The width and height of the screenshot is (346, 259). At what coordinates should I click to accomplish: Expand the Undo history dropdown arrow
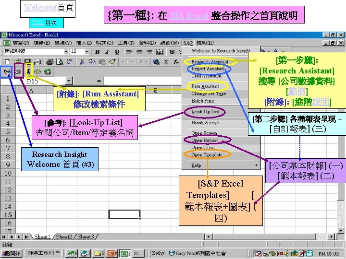[x=132, y=62]
